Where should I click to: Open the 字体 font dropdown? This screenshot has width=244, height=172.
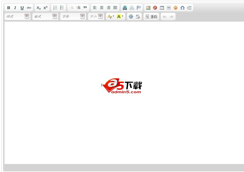click(x=73, y=17)
